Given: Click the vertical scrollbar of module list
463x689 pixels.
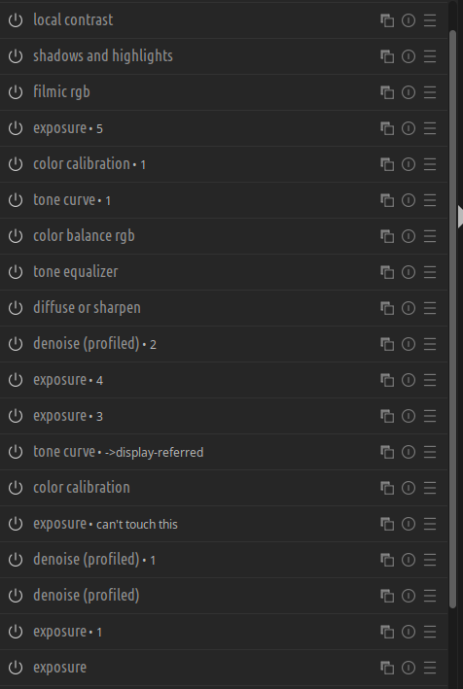Looking at the screenshot, I should pos(453,320).
